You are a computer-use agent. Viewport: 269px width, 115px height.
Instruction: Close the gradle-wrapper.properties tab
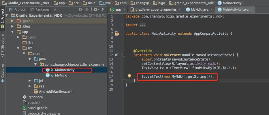coord(180,10)
